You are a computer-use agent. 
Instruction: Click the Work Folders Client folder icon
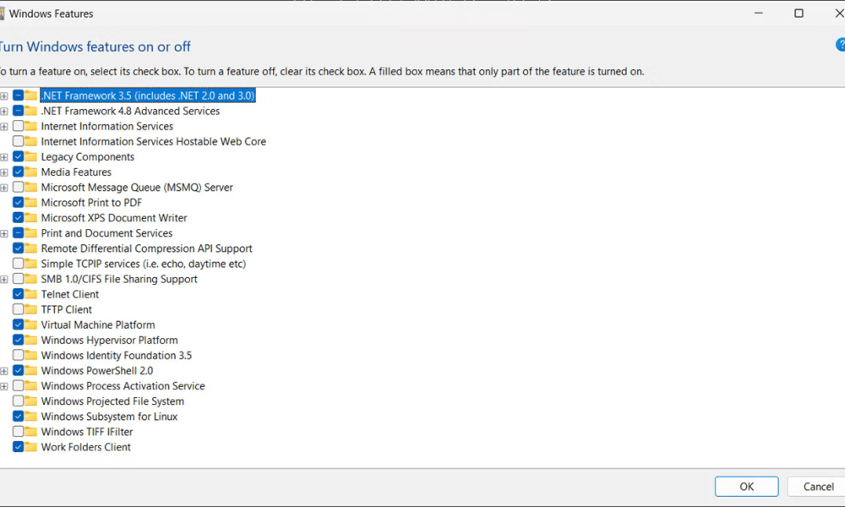click(x=30, y=447)
